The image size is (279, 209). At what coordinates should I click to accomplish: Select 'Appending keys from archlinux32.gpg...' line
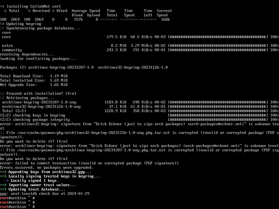46,172
